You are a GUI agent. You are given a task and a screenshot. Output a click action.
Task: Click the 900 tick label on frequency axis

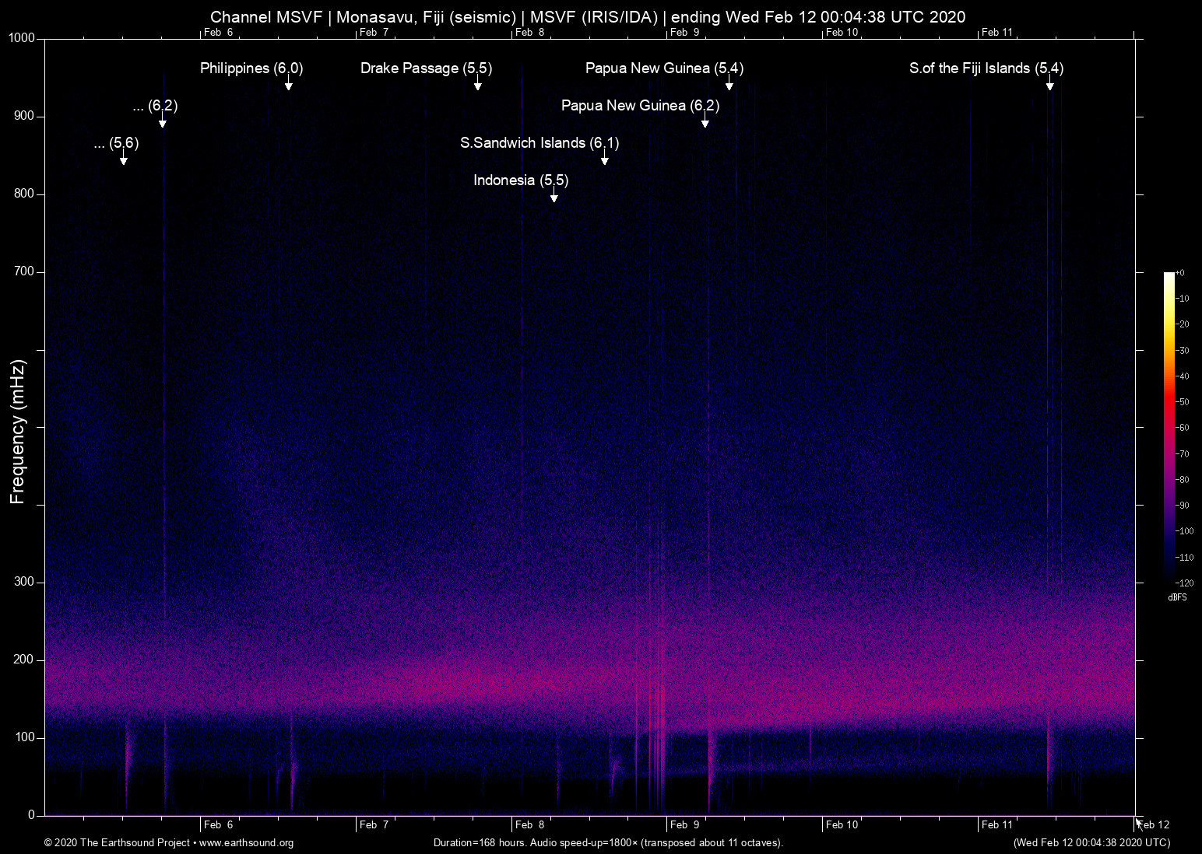click(24, 116)
